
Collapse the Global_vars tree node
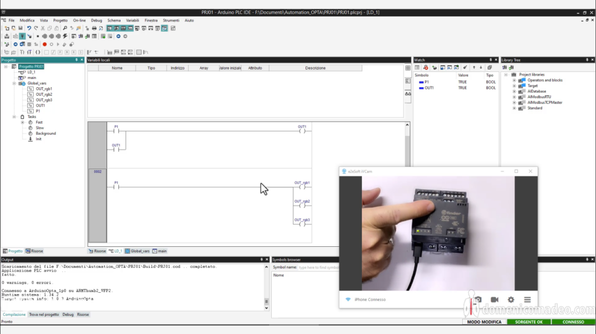[x=14, y=83]
